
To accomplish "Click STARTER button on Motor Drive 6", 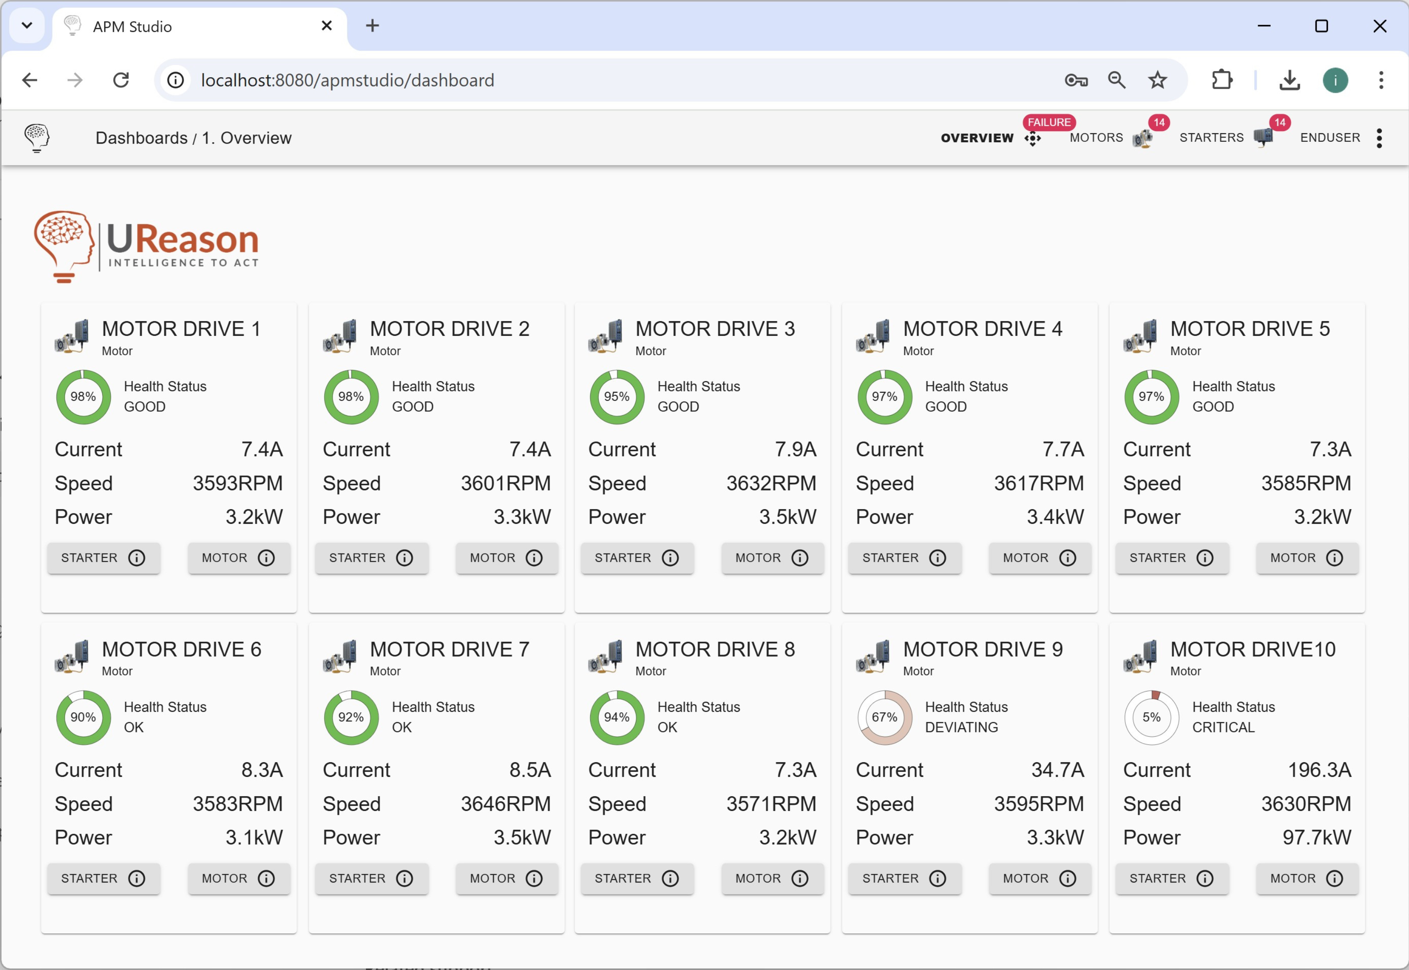I will [103, 878].
